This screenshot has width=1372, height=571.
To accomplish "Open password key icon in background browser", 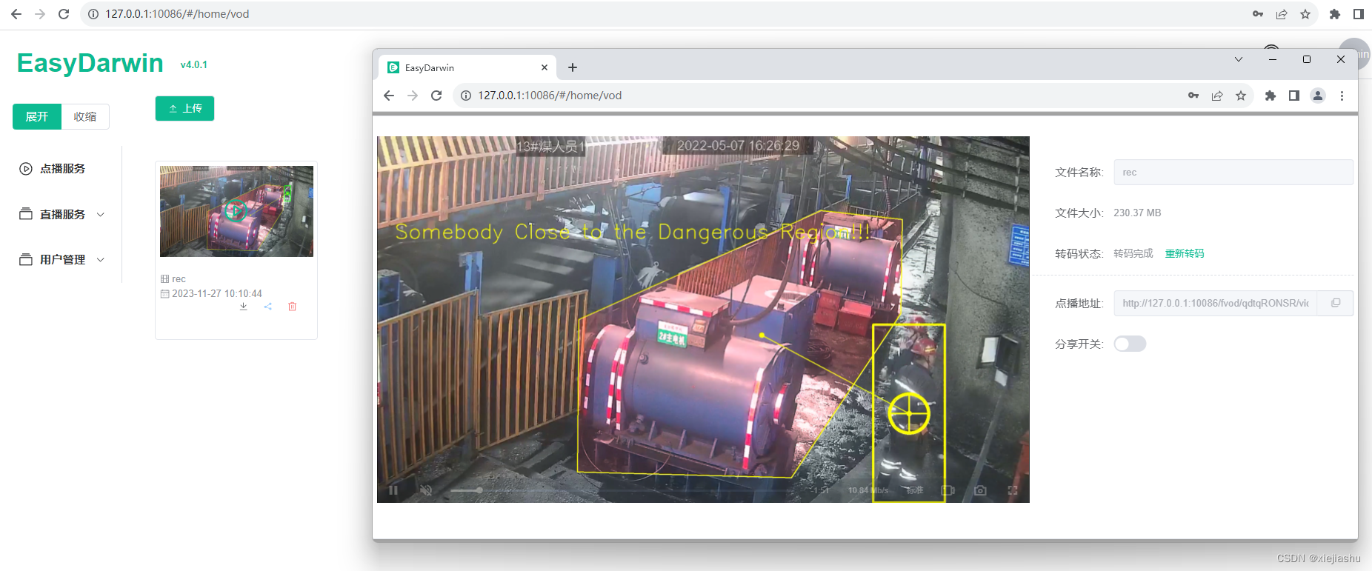I will [x=1258, y=14].
